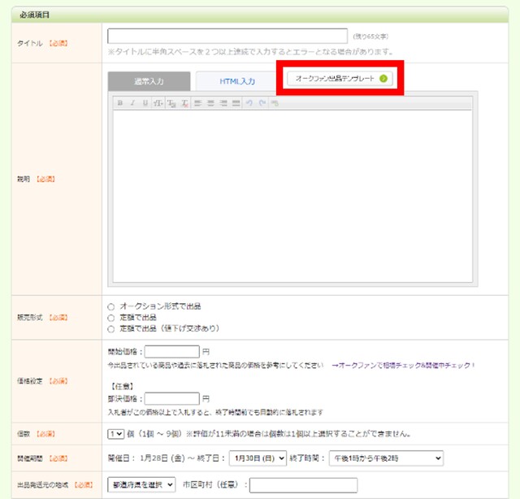Open the 終了日 end date dropdown

click(x=258, y=458)
